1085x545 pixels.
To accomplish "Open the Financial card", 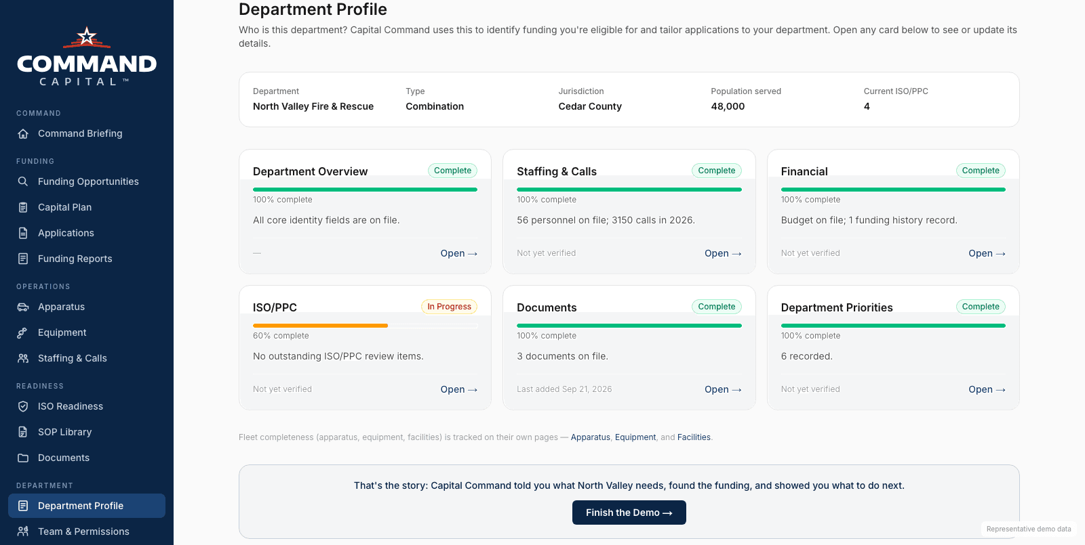I will (x=987, y=253).
